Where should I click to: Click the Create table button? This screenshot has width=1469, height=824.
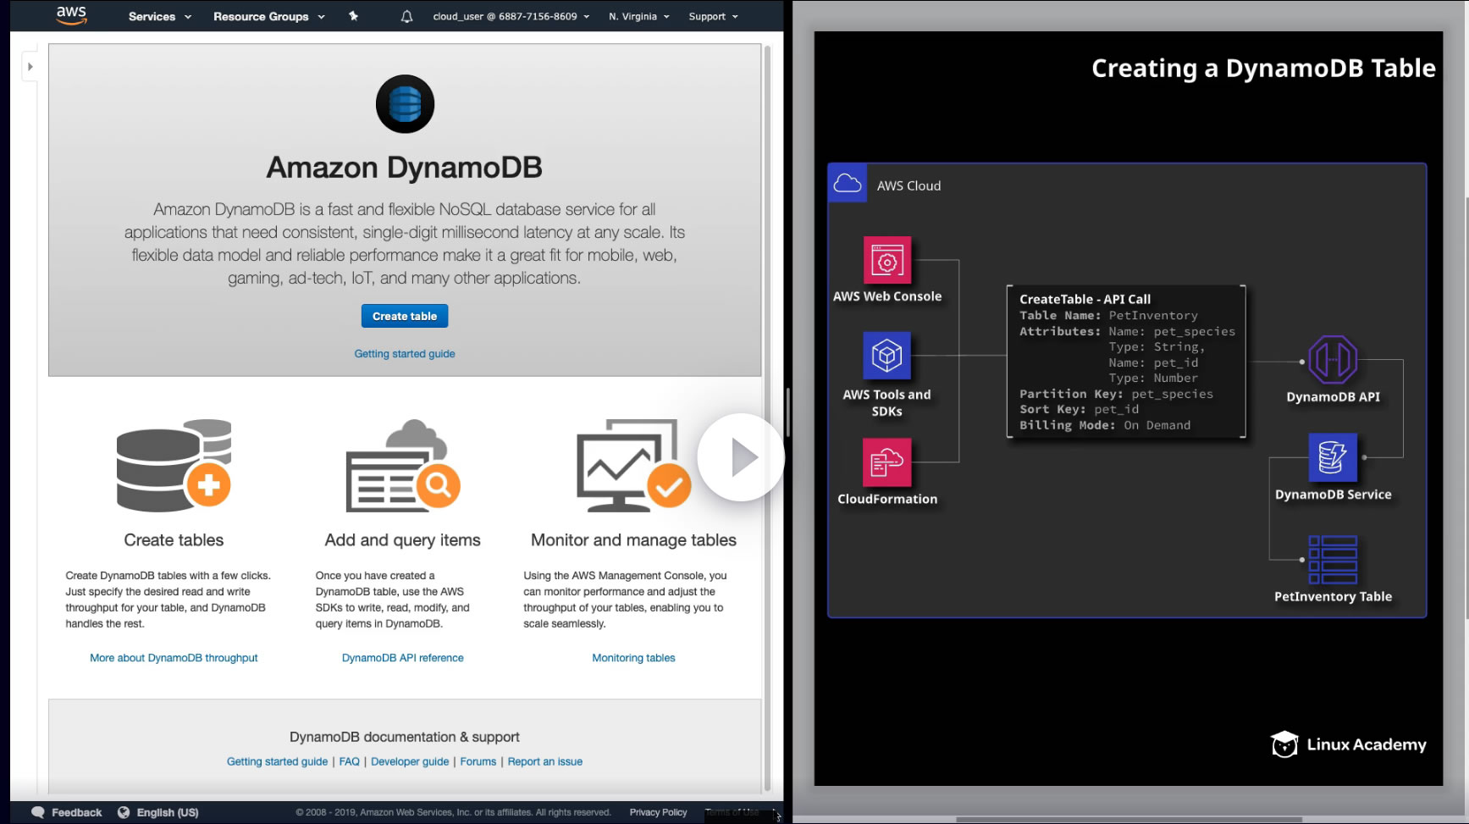(x=405, y=316)
